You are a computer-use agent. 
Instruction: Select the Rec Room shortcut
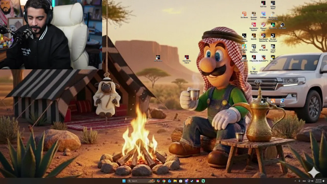coord(244,15)
